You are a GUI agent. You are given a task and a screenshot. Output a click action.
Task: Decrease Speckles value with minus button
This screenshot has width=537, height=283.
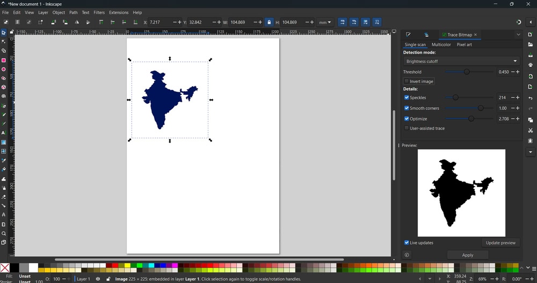pyautogui.click(x=513, y=98)
